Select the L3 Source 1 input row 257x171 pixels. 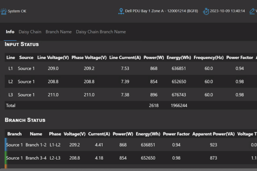point(131,95)
